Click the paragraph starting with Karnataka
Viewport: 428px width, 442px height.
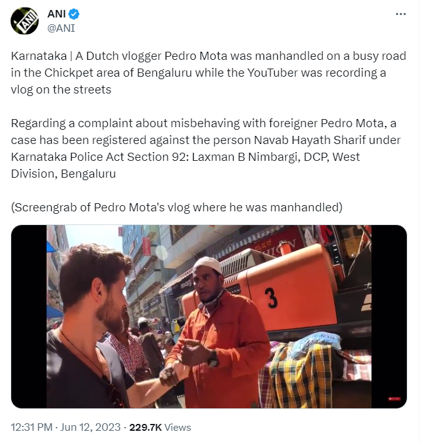pyautogui.click(x=209, y=73)
